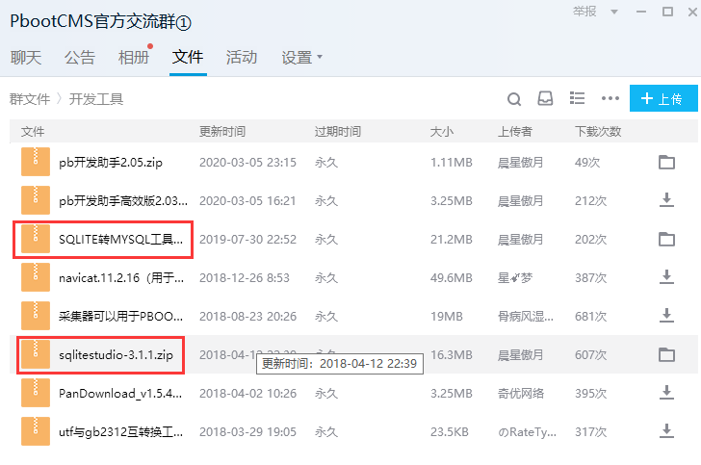Click the 上传 upload button
The height and width of the screenshot is (465, 701).
663,98
